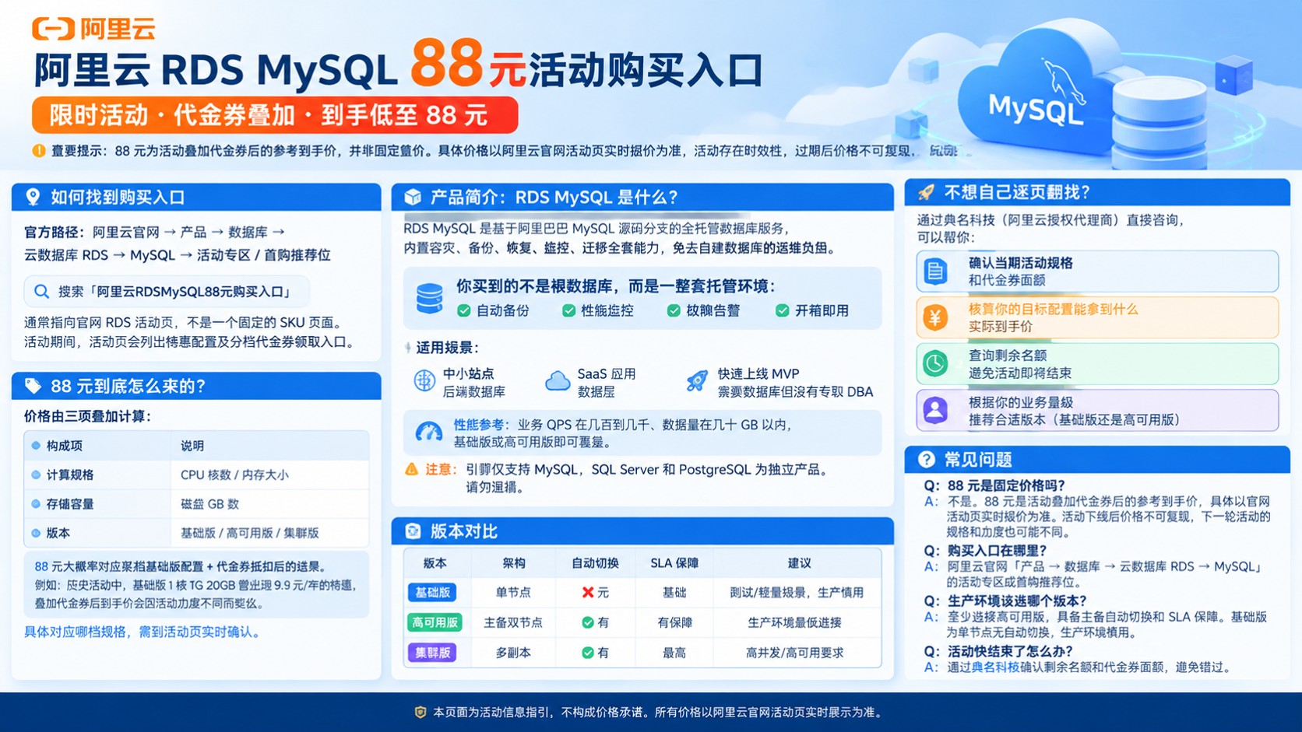
Task: Click the green check beside 自动备份
Action: pyautogui.click(x=464, y=310)
